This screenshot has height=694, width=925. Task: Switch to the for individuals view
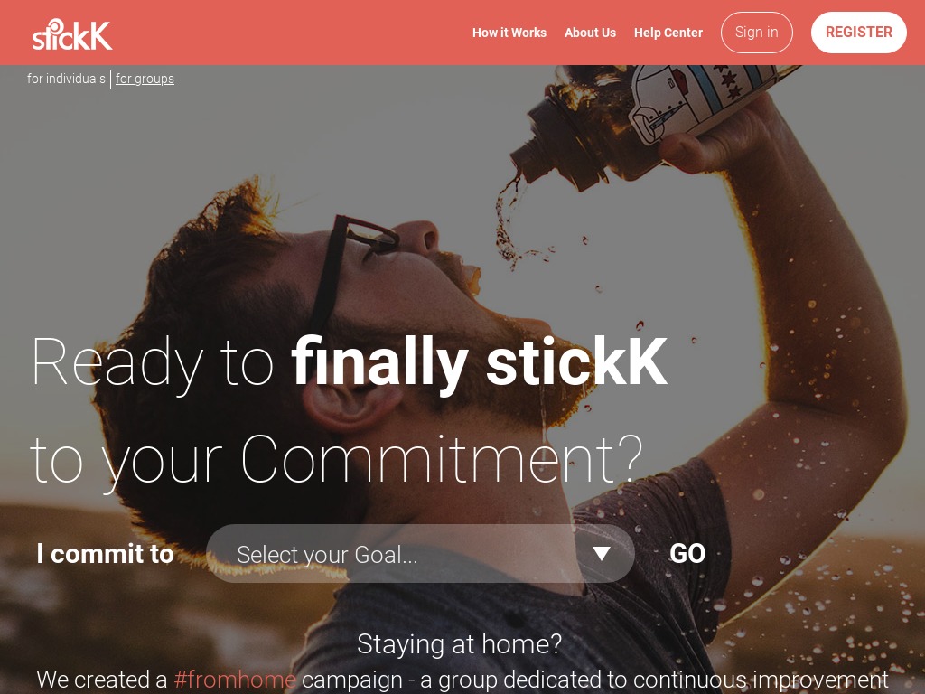66,79
